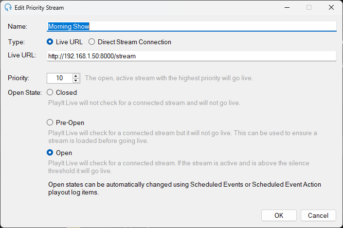
Task: Increase priority with the up arrow
Action: pyautogui.click(x=76, y=76)
